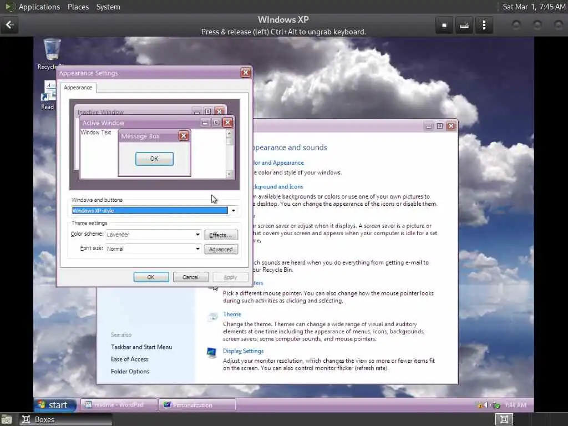Maximize the Personalization window
Image resolution: width=568 pixels, height=426 pixels.
(x=440, y=126)
